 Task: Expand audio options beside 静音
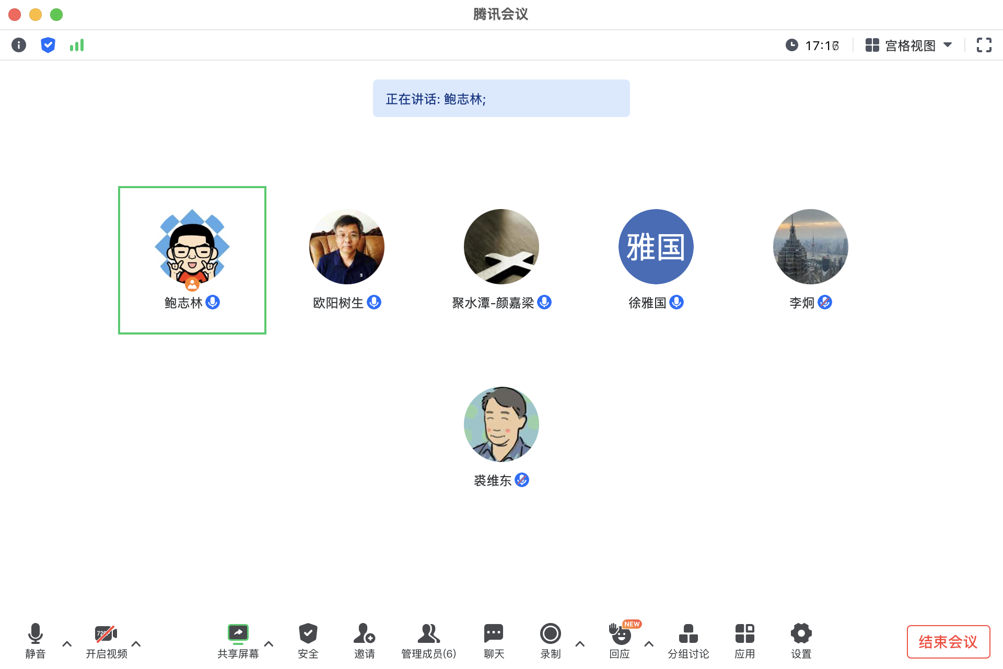(67, 644)
